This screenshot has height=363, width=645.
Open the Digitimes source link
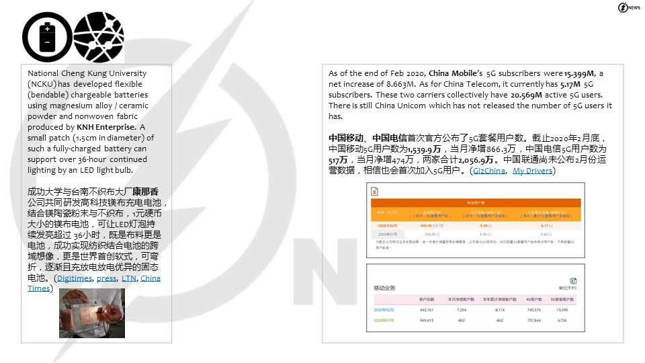click(75, 278)
